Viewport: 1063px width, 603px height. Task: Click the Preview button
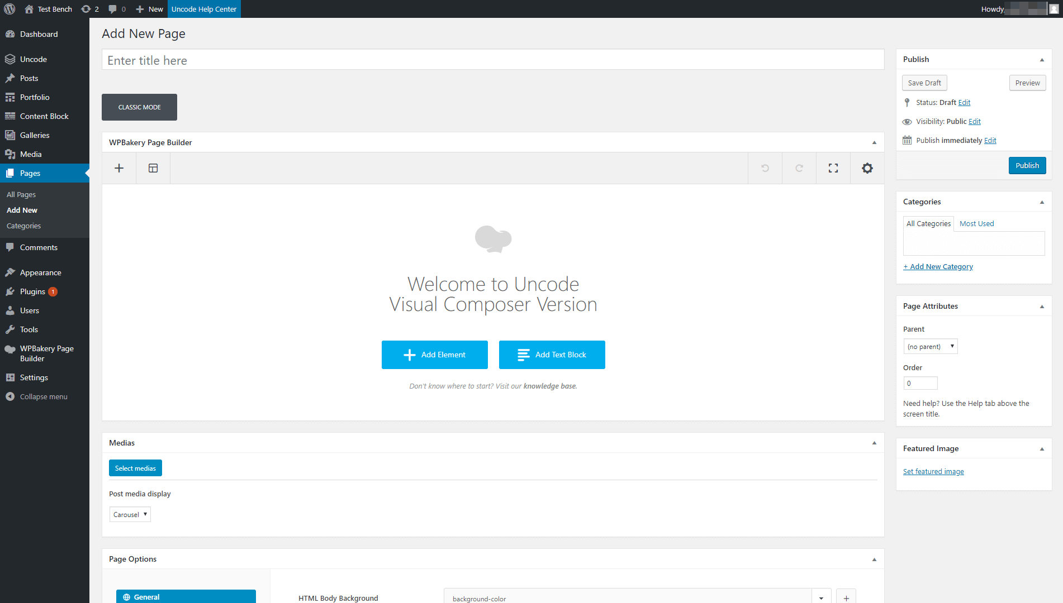tap(1027, 83)
